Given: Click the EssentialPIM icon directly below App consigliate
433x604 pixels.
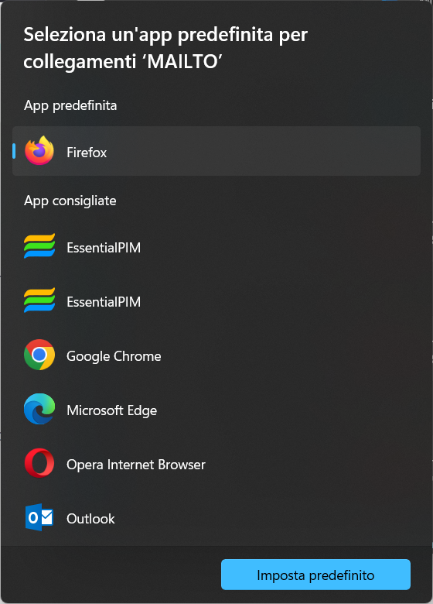Looking at the screenshot, I should 39,246.
